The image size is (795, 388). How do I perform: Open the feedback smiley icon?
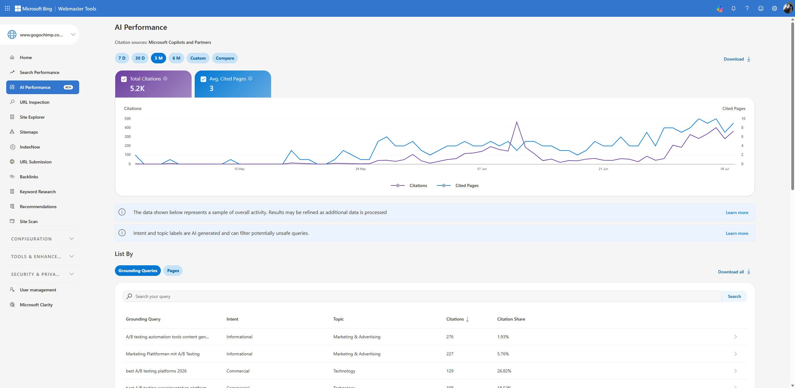click(761, 8)
